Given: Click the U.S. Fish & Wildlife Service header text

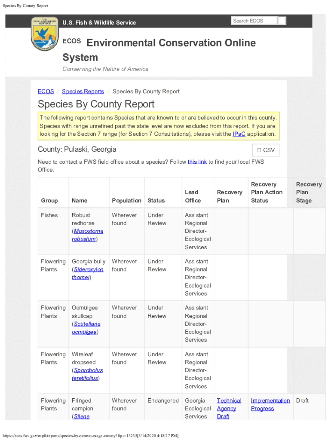Looking at the screenshot, I should (99, 22).
